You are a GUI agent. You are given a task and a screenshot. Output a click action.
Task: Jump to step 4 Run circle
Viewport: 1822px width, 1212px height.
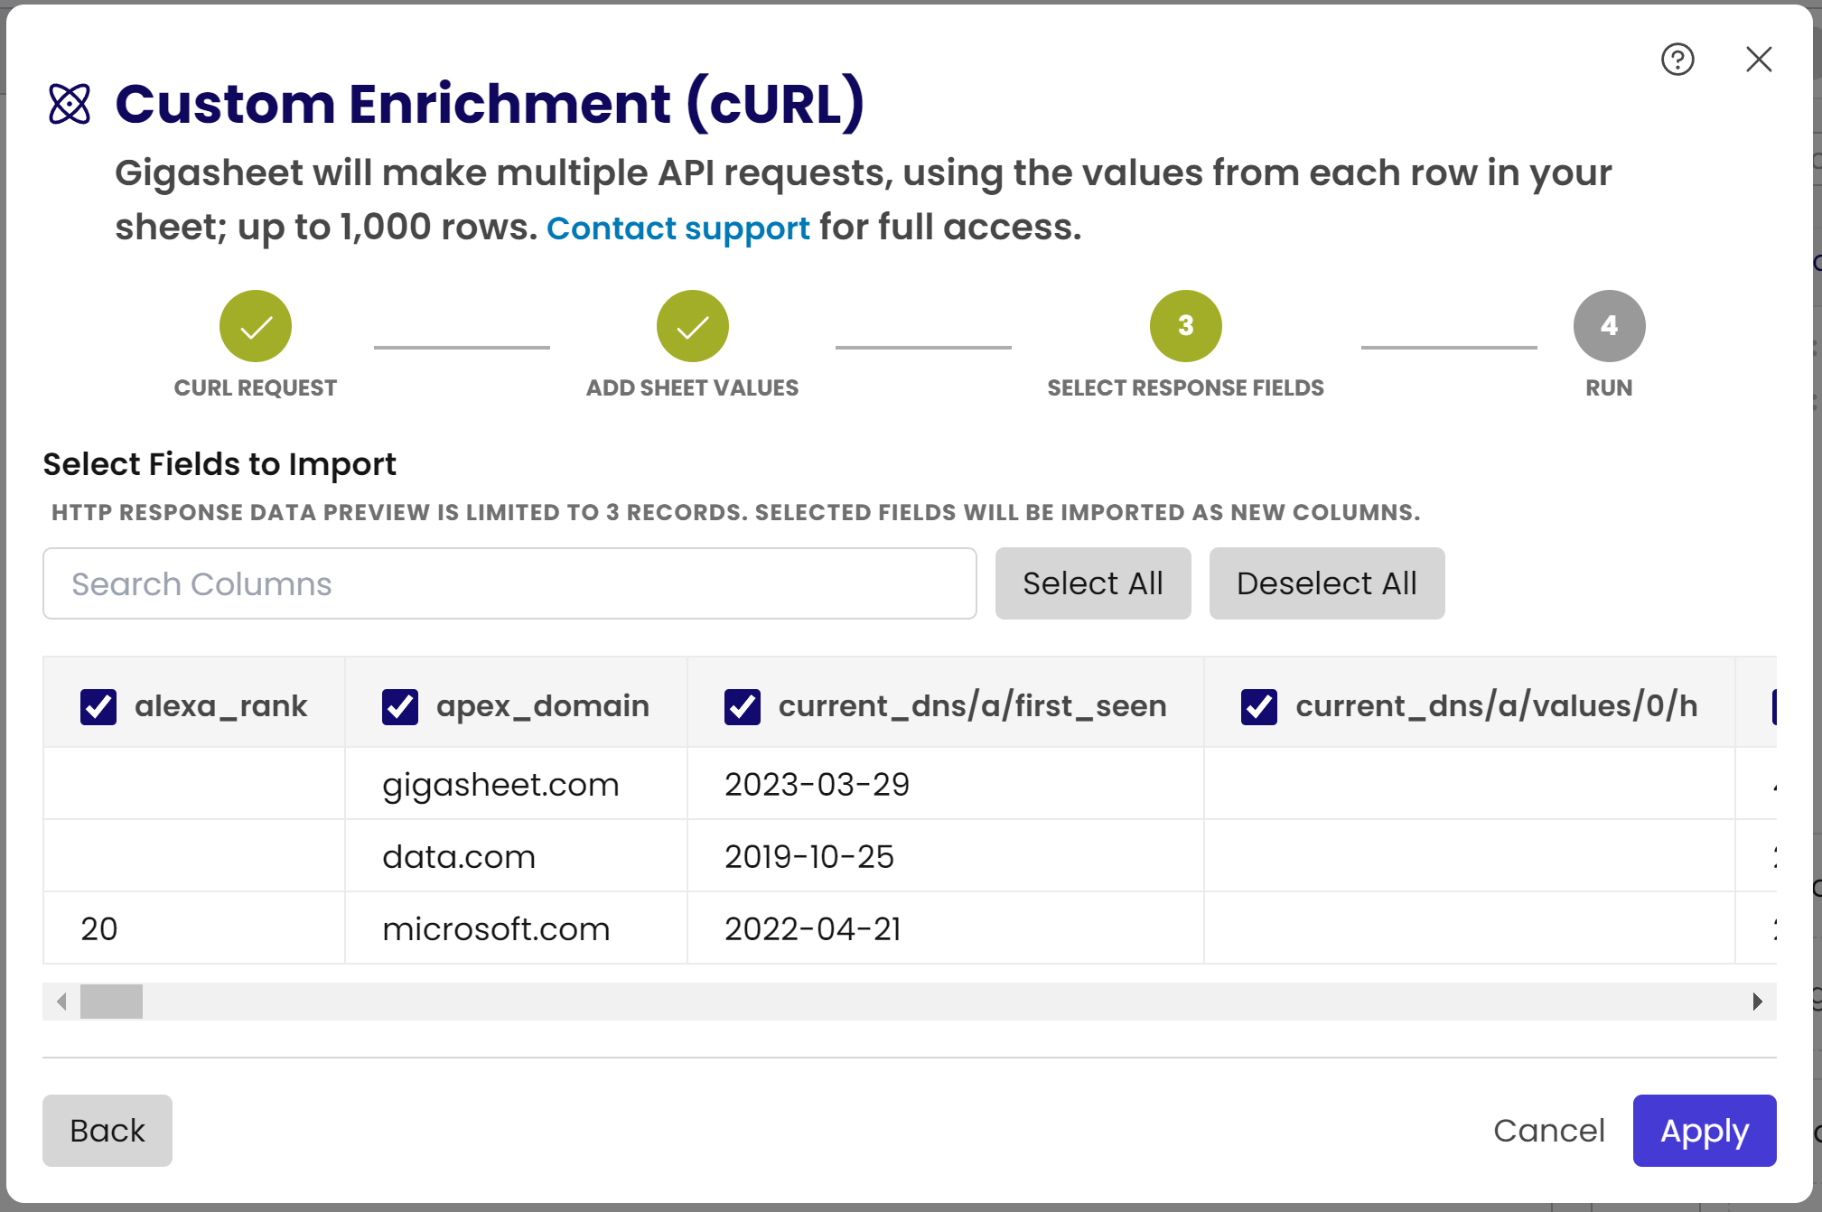1609,326
